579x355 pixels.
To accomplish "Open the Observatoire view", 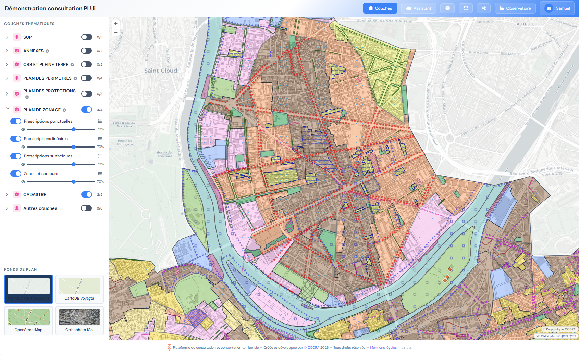I will tap(515, 8).
